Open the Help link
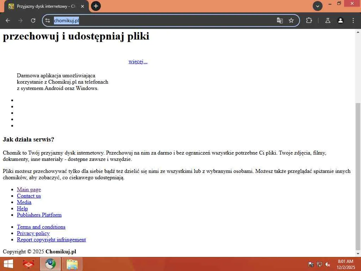The width and height of the screenshot is (361, 271). tap(22, 209)
